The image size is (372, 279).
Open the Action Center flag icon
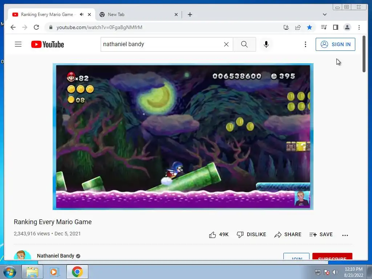tap(327, 272)
